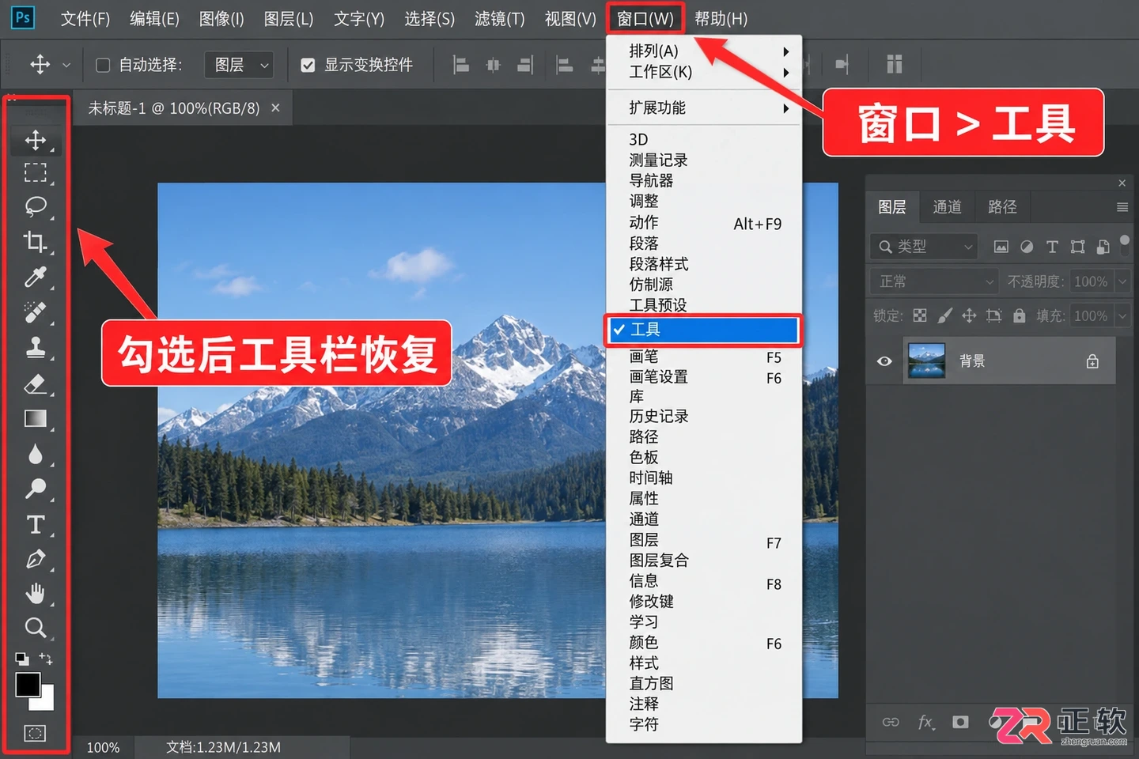Expand the 排列(A) submenu
Screen dimensions: 1139x759
pyautogui.click(x=704, y=51)
